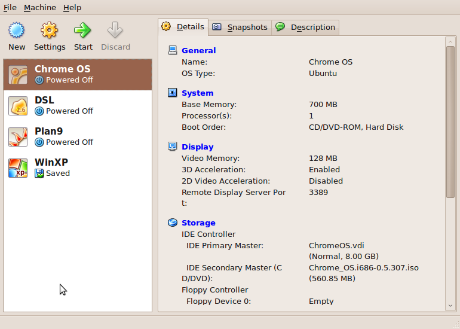Click the Powered Off icon under Chrome OS

pyautogui.click(x=39, y=80)
